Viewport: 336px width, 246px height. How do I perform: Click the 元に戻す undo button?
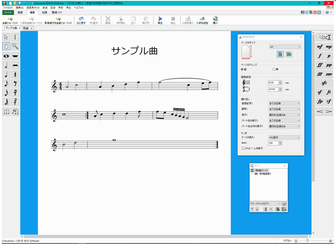pos(81,20)
